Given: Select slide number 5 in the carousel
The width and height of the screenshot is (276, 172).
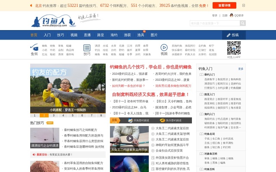Looking at the screenshot, I should point(72,115).
